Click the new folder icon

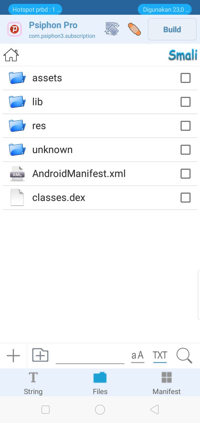[40, 355]
